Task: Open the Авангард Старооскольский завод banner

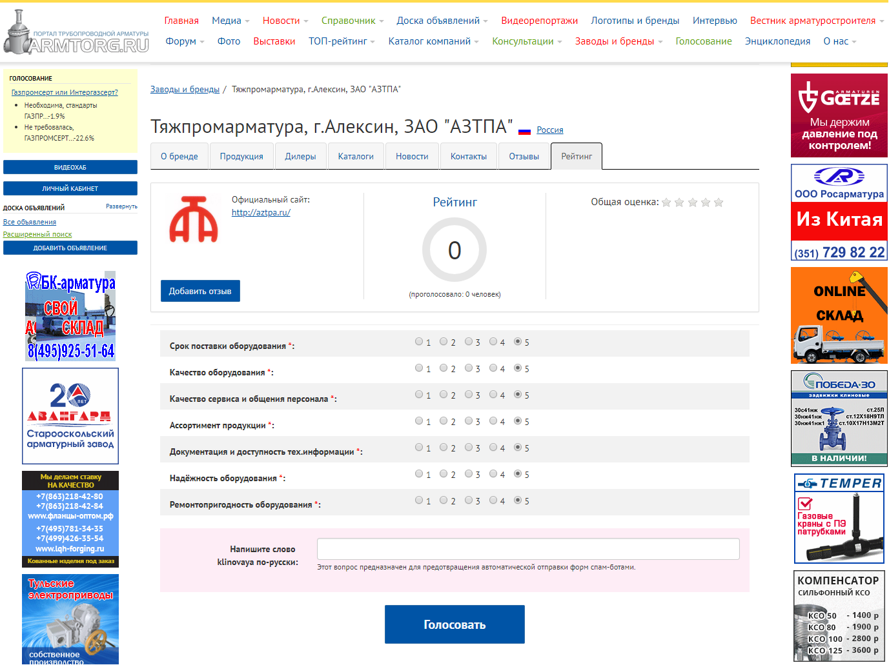Action: click(x=70, y=416)
